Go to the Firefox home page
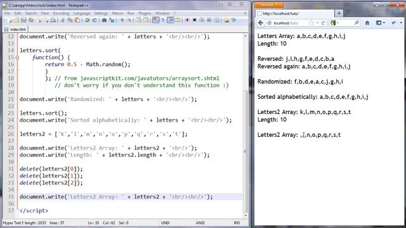 pos(367,23)
